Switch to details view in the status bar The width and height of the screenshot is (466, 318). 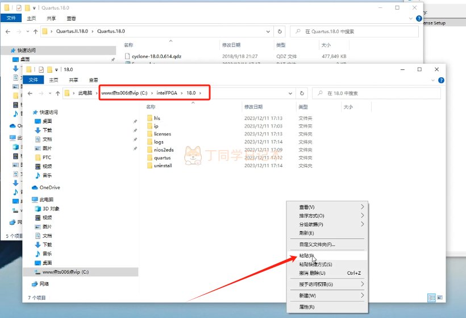(431, 298)
